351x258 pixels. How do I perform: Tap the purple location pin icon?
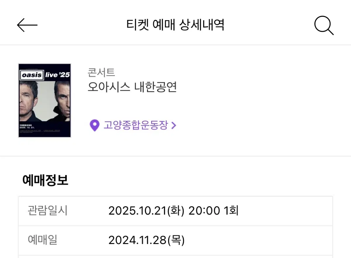point(94,126)
